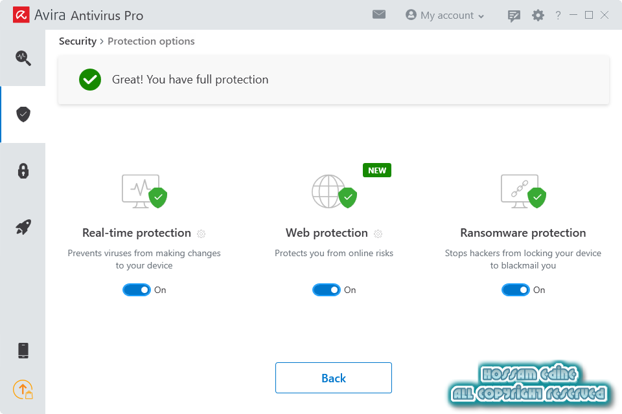Toggle Ransomware protection switch
The height and width of the screenshot is (414, 622).
coord(515,290)
